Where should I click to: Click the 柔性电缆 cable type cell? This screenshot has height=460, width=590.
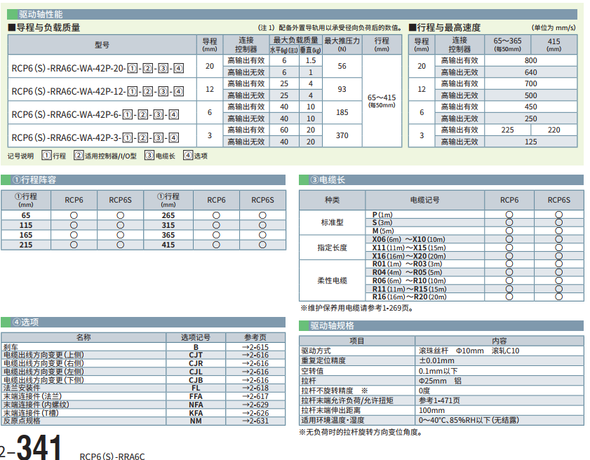coord(332,280)
